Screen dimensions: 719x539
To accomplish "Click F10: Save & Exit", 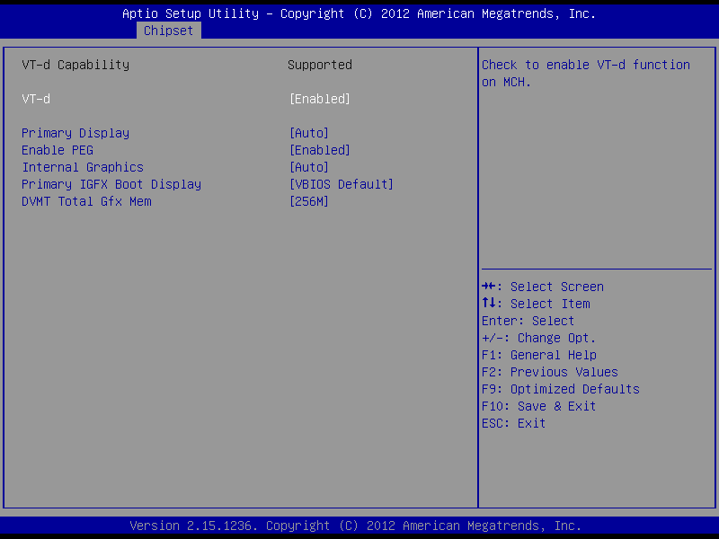I will (539, 406).
